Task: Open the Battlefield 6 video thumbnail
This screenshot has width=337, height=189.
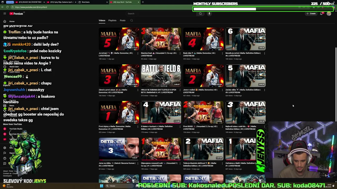Action: pos(161,76)
